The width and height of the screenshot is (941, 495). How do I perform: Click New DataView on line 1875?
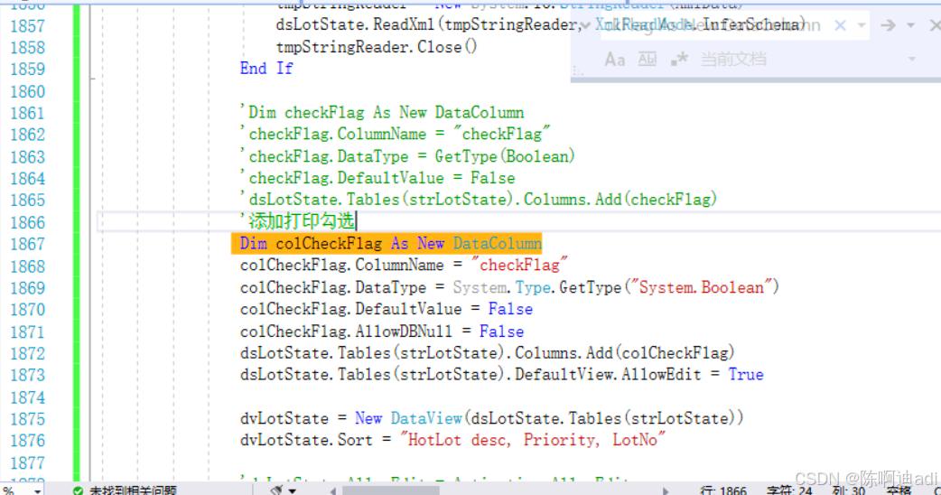coord(408,418)
